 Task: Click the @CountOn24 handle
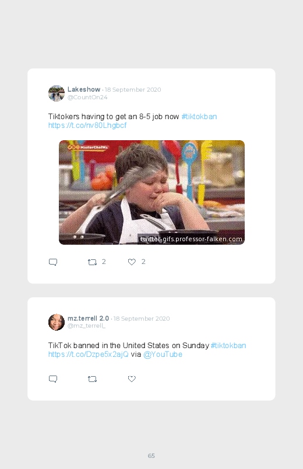tap(87, 97)
